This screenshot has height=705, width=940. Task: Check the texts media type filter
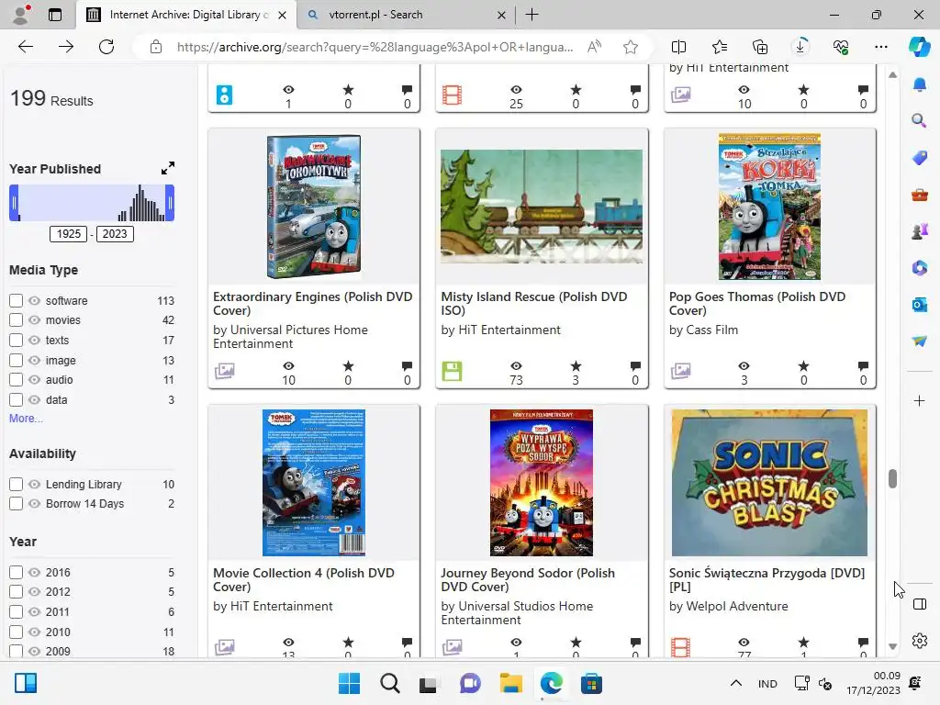[x=17, y=341]
